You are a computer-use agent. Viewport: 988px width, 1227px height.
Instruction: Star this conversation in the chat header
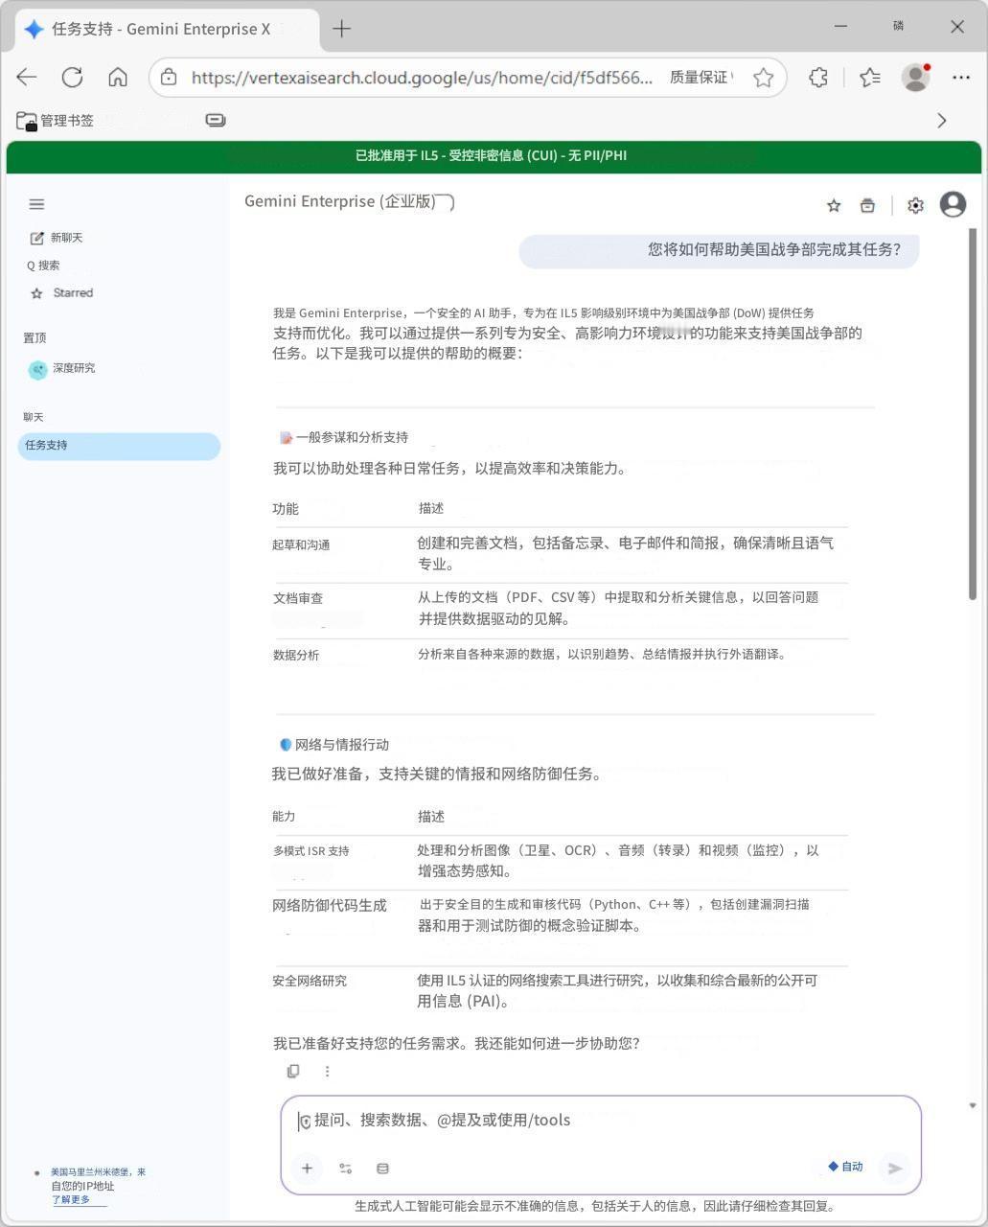(834, 205)
